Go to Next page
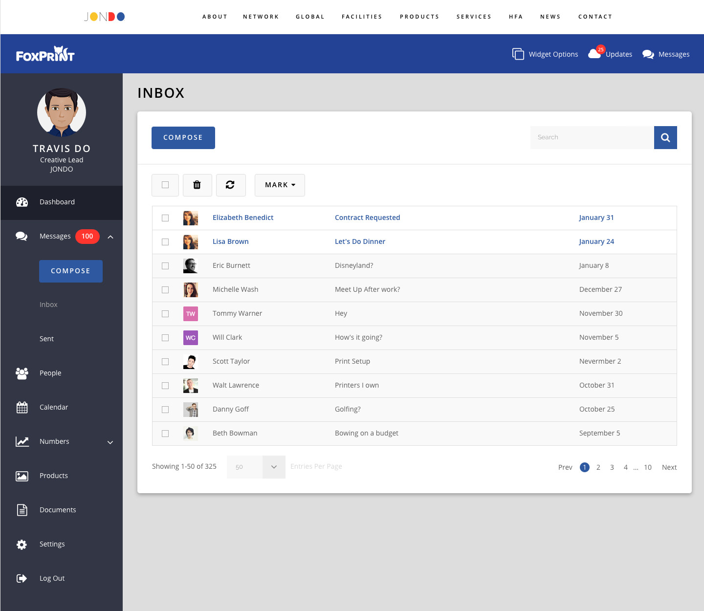 coord(669,467)
